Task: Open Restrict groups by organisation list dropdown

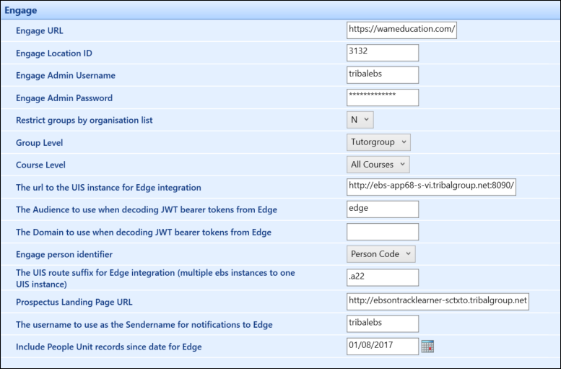Action: click(360, 120)
